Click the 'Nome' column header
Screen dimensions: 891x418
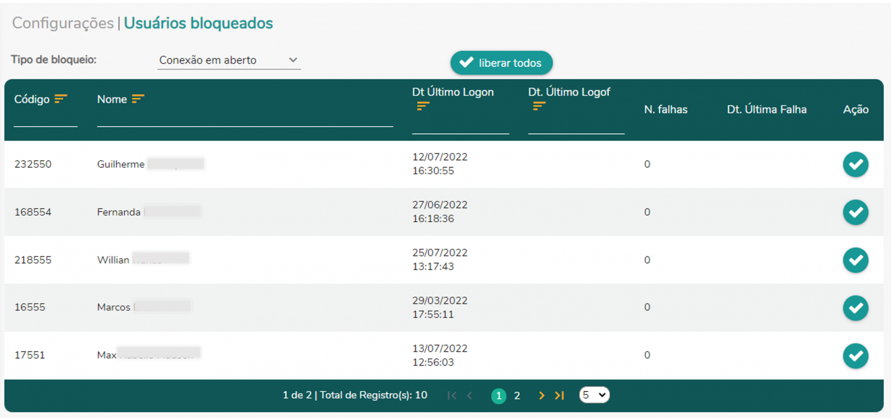click(x=112, y=99)
